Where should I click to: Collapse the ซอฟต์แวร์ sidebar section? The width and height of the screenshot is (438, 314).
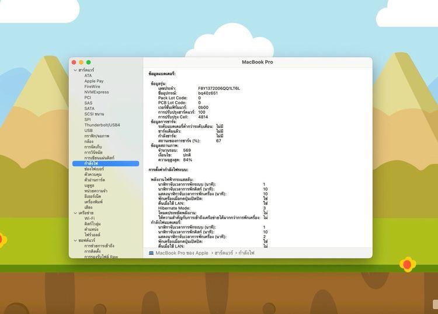[74, 240]
